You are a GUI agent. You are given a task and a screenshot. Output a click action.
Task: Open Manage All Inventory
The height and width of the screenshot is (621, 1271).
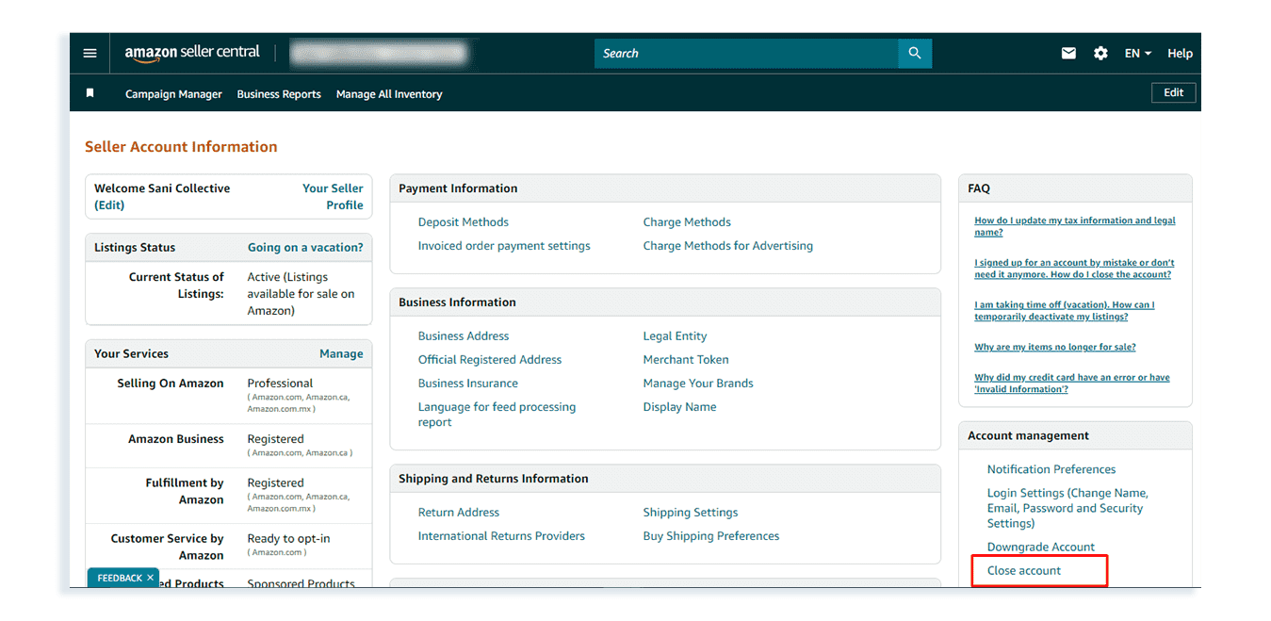pos(389,94)
